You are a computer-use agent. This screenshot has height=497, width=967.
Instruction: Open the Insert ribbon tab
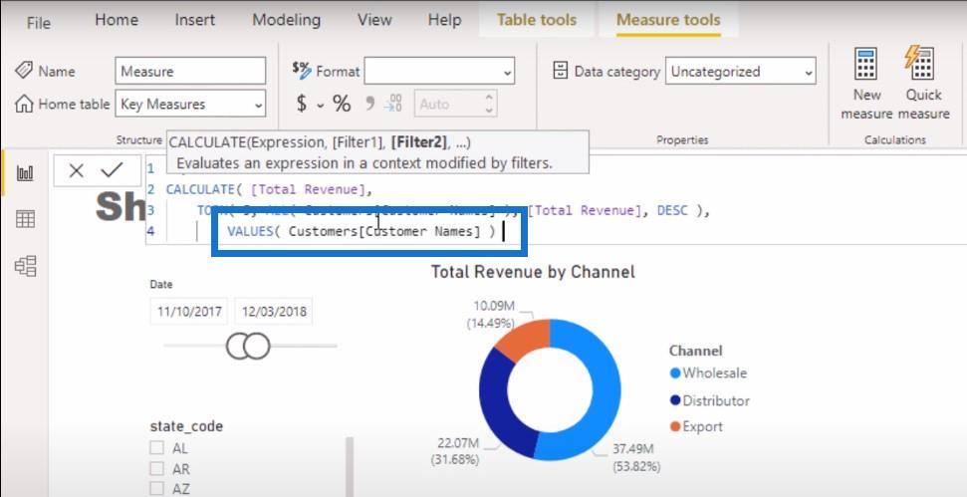click(195, 20)
